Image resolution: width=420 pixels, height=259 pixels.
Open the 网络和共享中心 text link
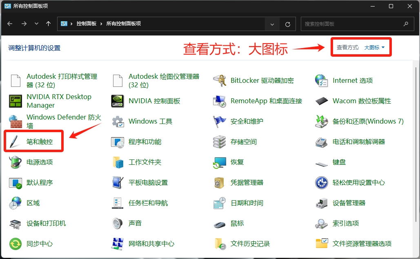(151, 244)
